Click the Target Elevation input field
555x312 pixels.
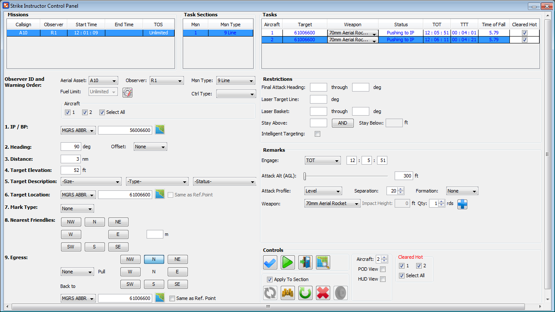click(x=71, y=170)
